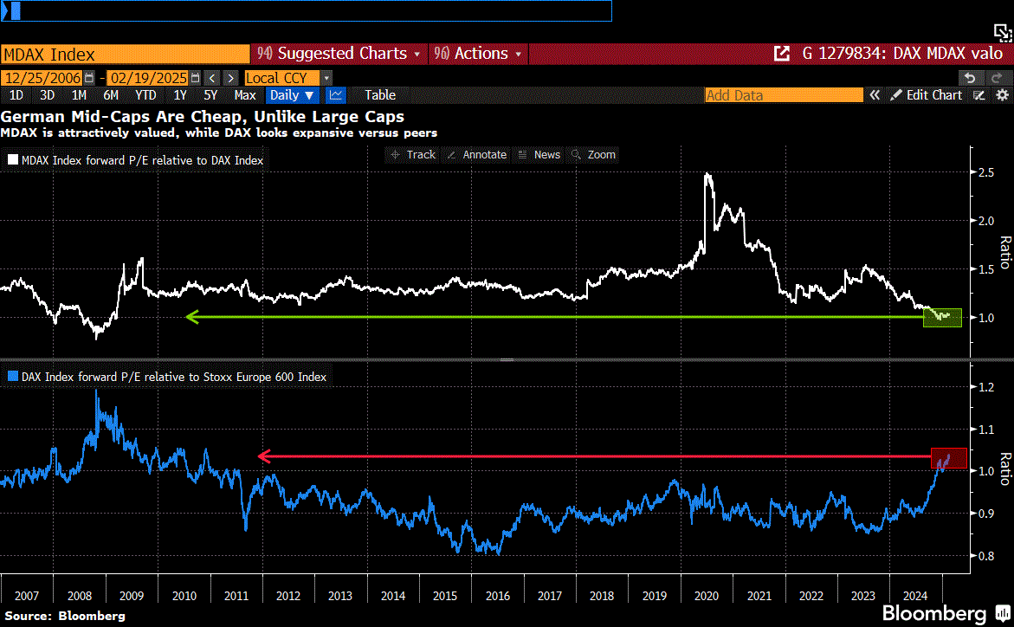1014x627 pixels.
Task: Click the command line input at top
Action: click(x=306, y=11)
